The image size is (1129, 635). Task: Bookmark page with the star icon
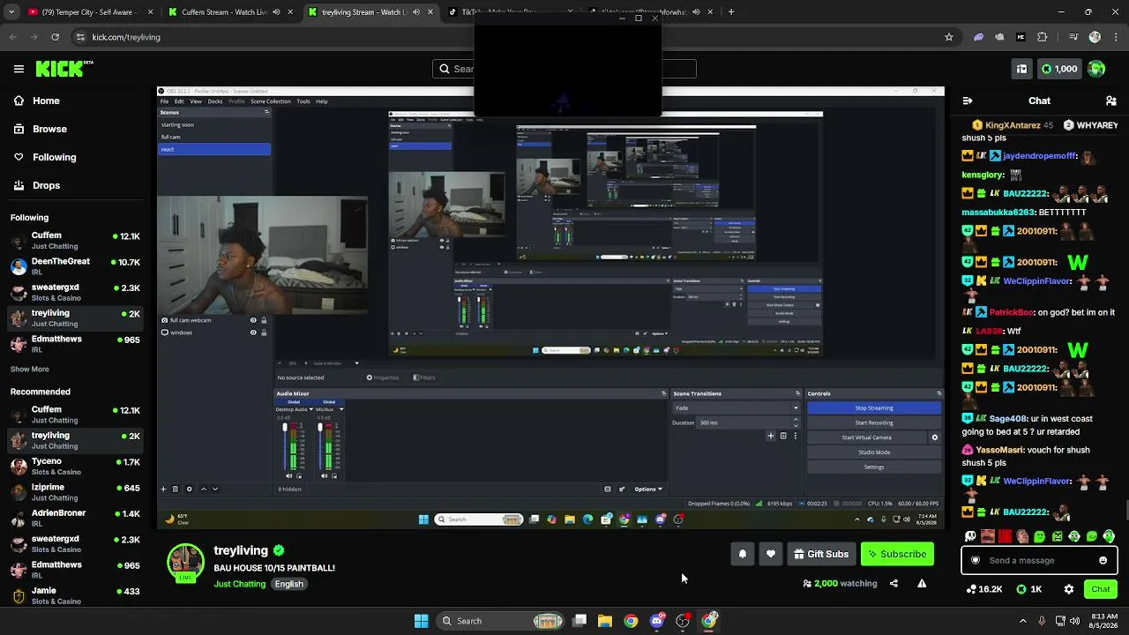click(949, 37)
